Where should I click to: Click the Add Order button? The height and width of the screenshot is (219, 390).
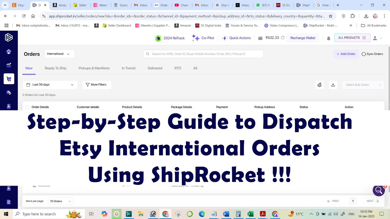point(346,54)
